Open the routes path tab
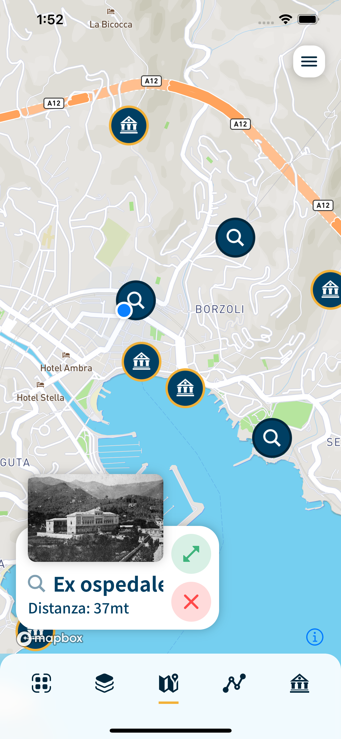Image resolution: width=341 pixels, height=739 pixels. click(234, 683)
